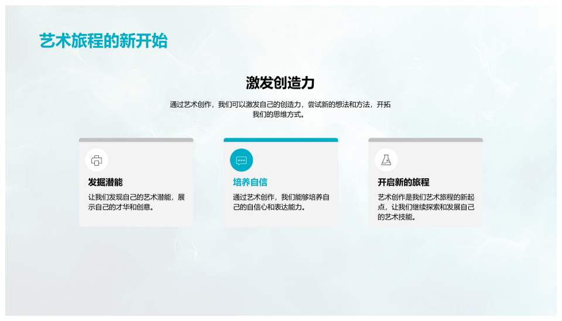Viewport: 562px width, 321px height.
Task: Click the text line 艺术创作是我们艺术旅程的新起
Action: (x=426, y=197)
